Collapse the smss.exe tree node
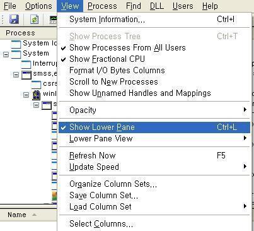The width and height of the screenshot is (254, 231). pyautogui.click(x=16, y=74)
